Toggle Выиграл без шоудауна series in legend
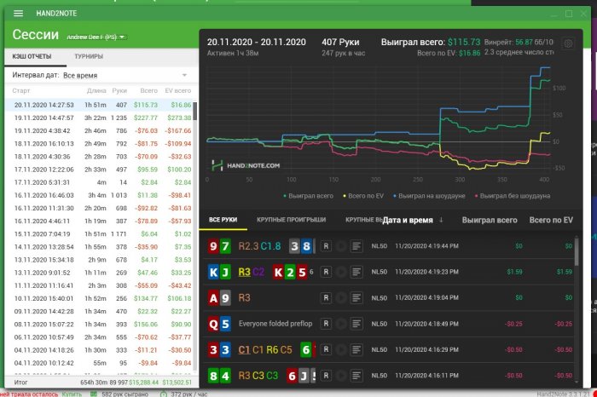 [513, 196]
